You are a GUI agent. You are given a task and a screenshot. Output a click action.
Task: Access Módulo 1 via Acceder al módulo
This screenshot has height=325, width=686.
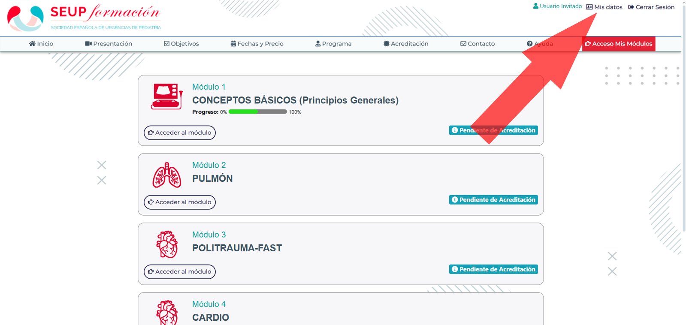click(180, 132)
